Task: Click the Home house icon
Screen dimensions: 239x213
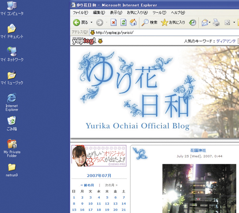Action: [x=133, y=23]
